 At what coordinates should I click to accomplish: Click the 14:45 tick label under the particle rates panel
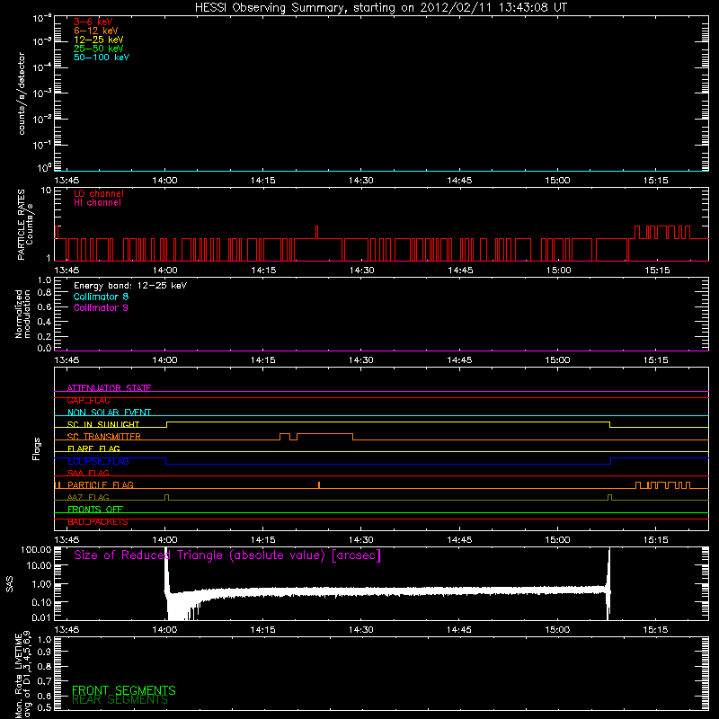[x=460, y=271]
